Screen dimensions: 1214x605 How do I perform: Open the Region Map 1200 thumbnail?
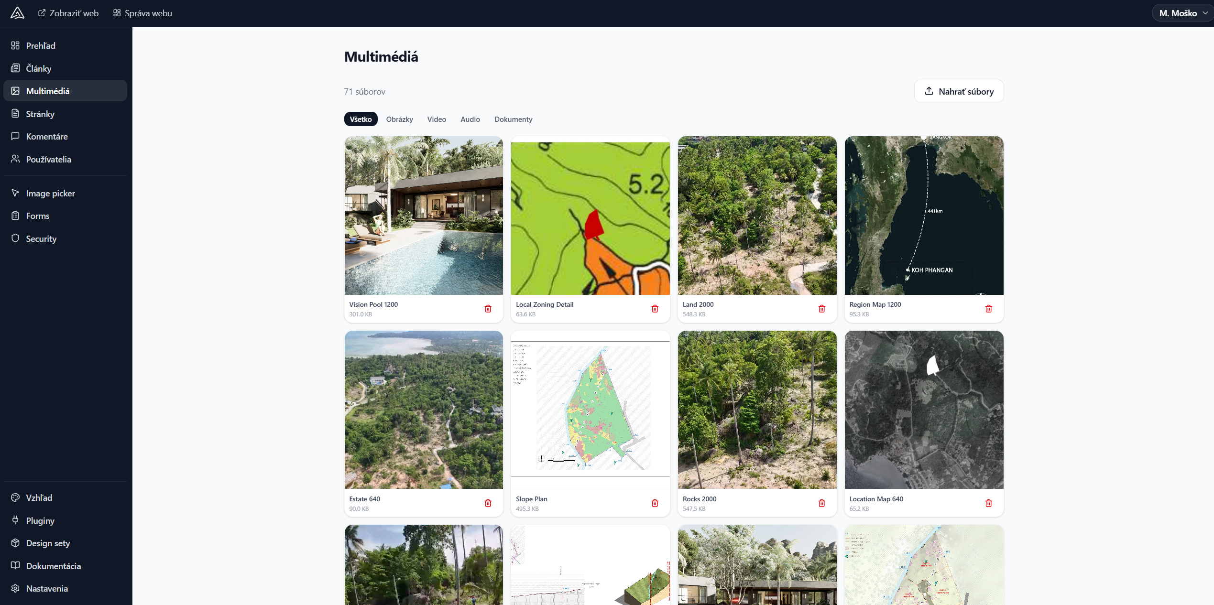coord(924,216)
